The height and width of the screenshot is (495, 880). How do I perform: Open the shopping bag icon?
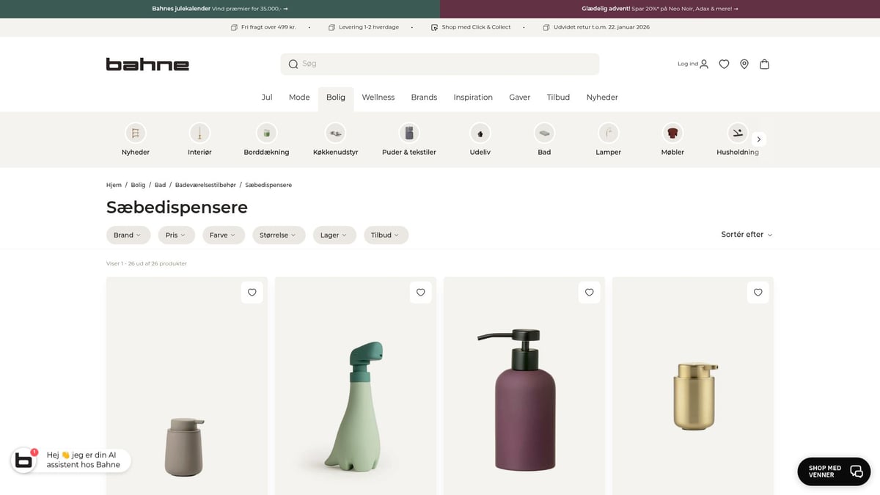click(x=764, y=64)
